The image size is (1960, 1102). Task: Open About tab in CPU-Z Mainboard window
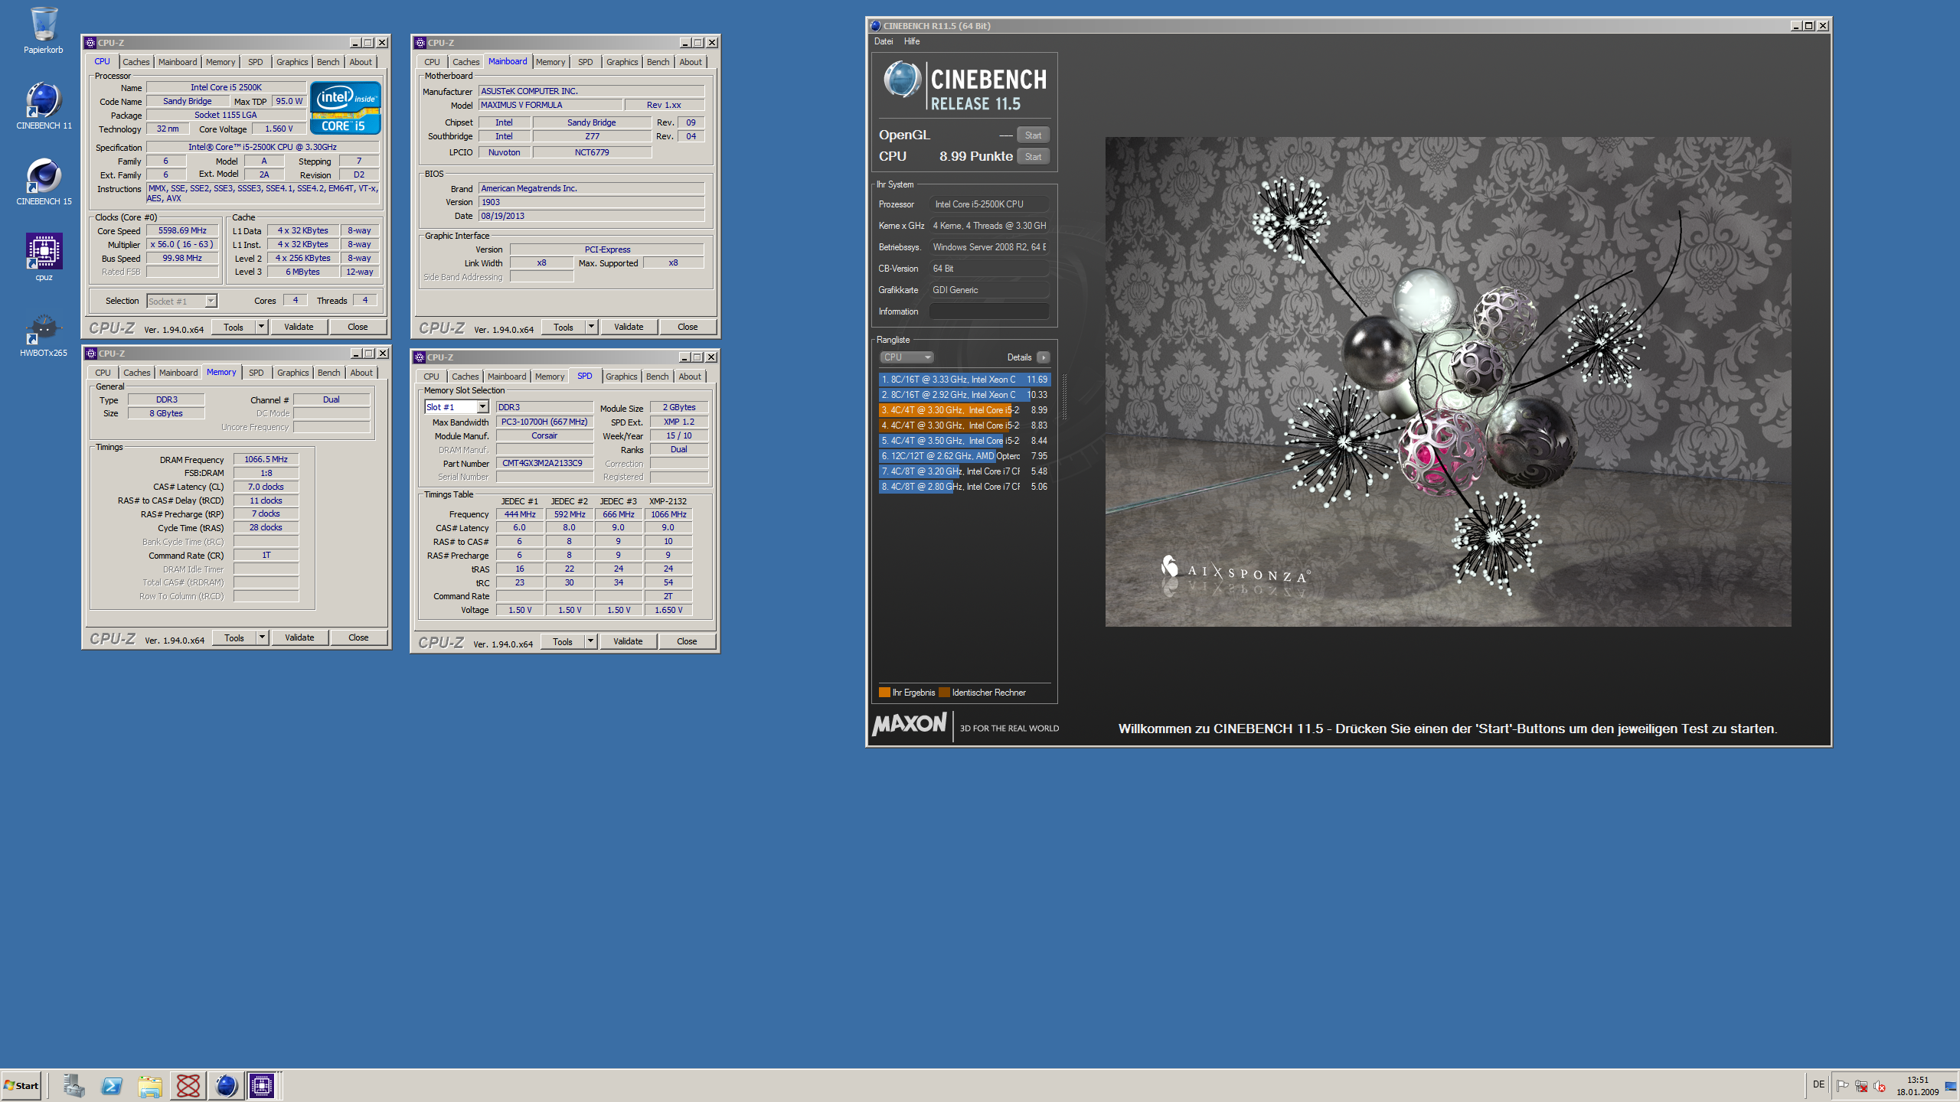[690, 62]
